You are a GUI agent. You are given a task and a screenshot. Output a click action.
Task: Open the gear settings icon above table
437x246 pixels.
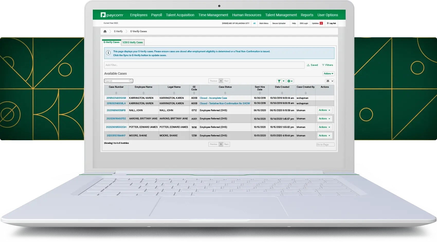289,81
